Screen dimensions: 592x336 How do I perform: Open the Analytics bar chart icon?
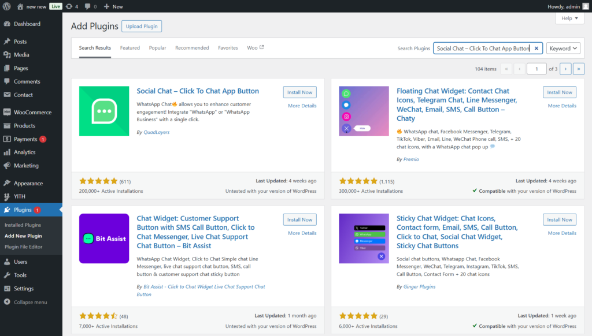7,152
